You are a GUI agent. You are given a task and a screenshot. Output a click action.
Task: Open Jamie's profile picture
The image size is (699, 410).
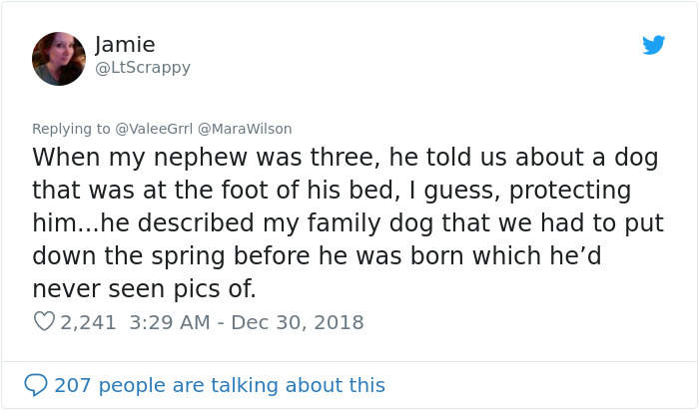click(59, 59)
